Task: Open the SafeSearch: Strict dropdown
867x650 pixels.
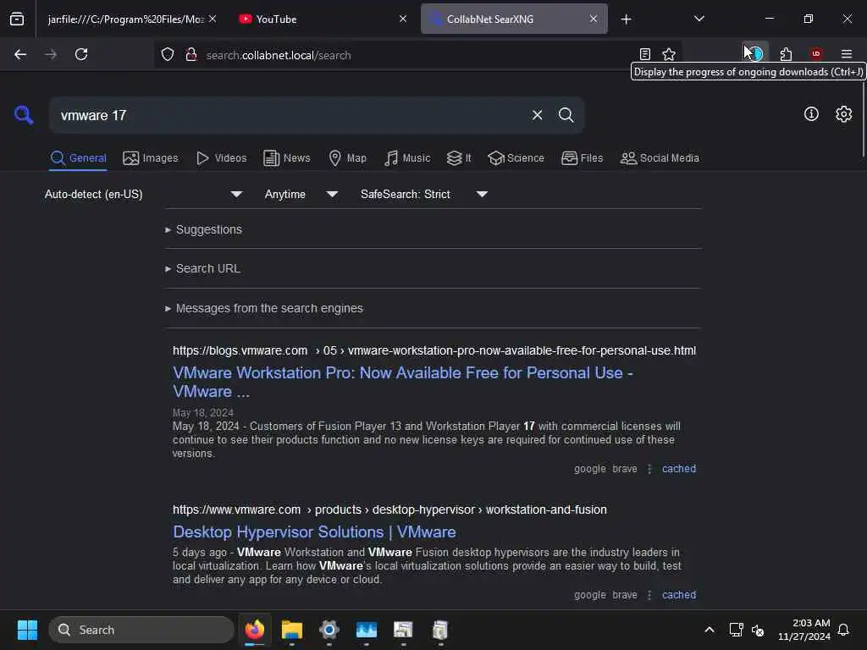Action: pyautogui.click(x=423, y=194)
